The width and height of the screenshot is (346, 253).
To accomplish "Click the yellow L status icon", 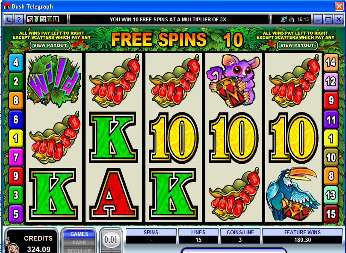I will pyautogui.click(x=56, y=19).
